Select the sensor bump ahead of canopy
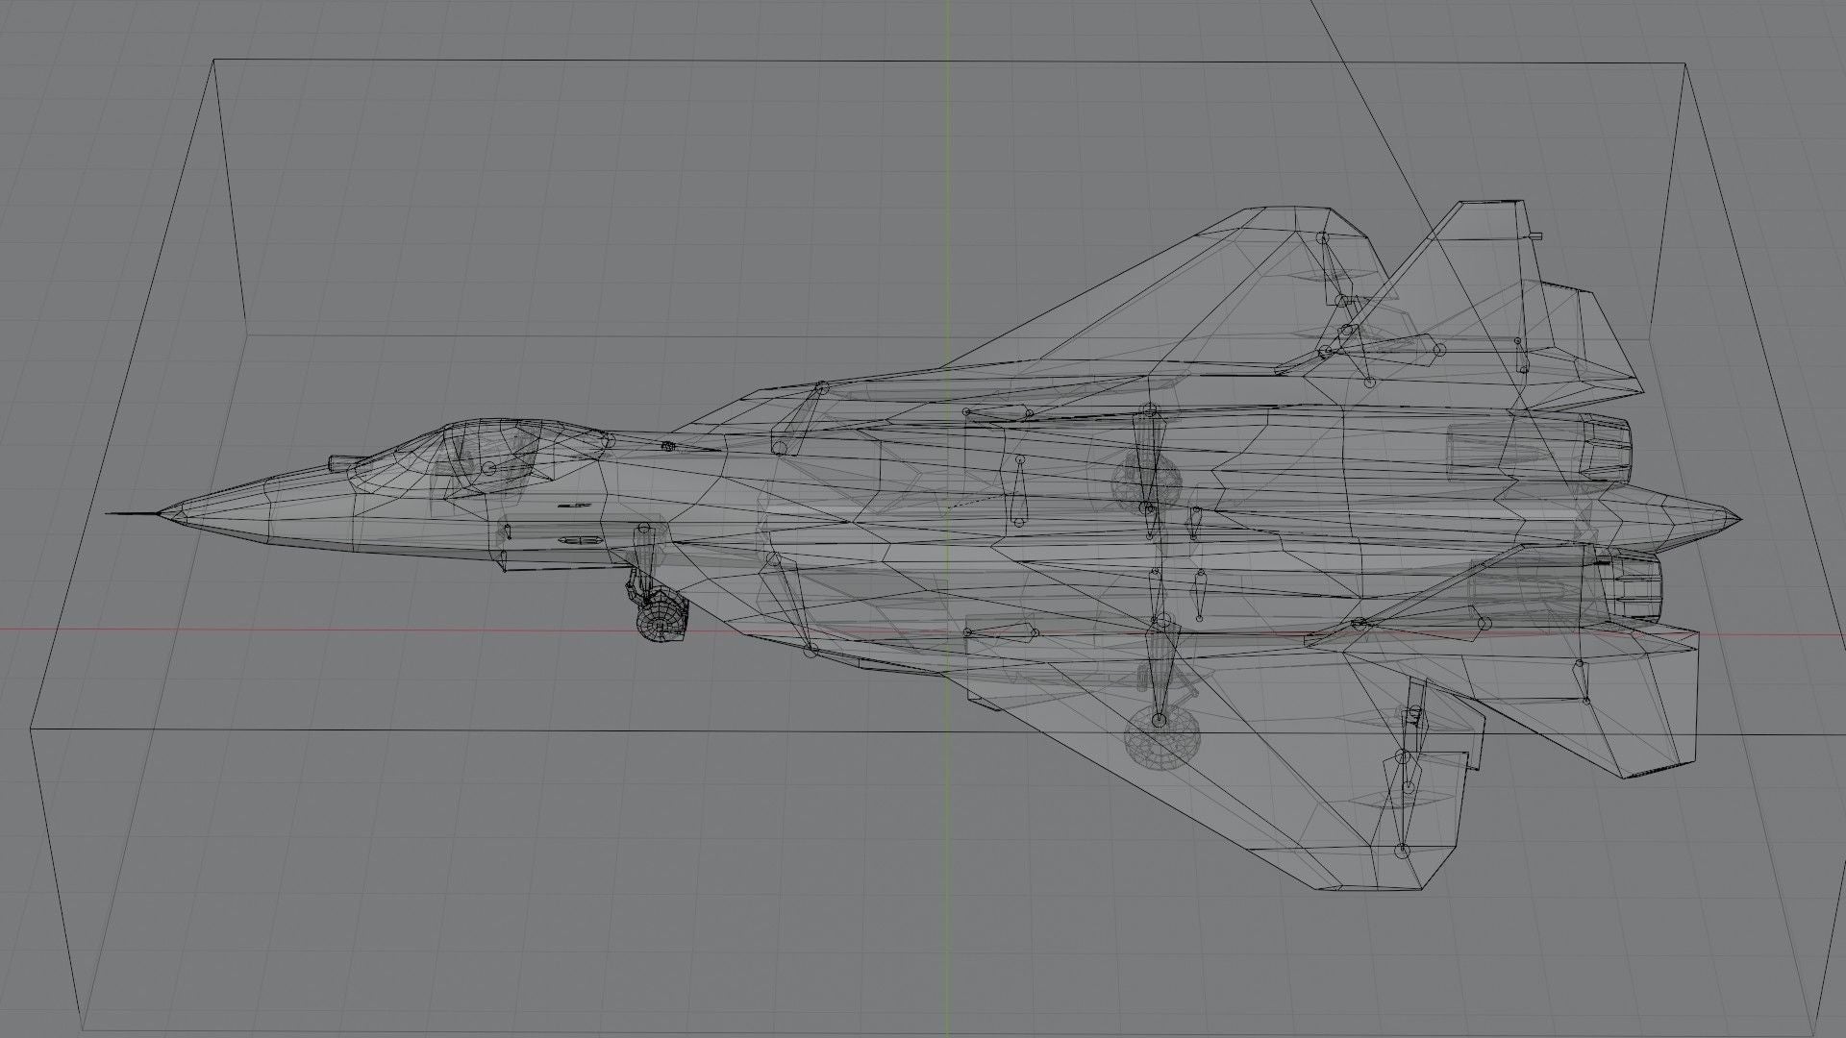Image resolution: width=1846 pixels, height=1038 pixels. tap(341, 462)
